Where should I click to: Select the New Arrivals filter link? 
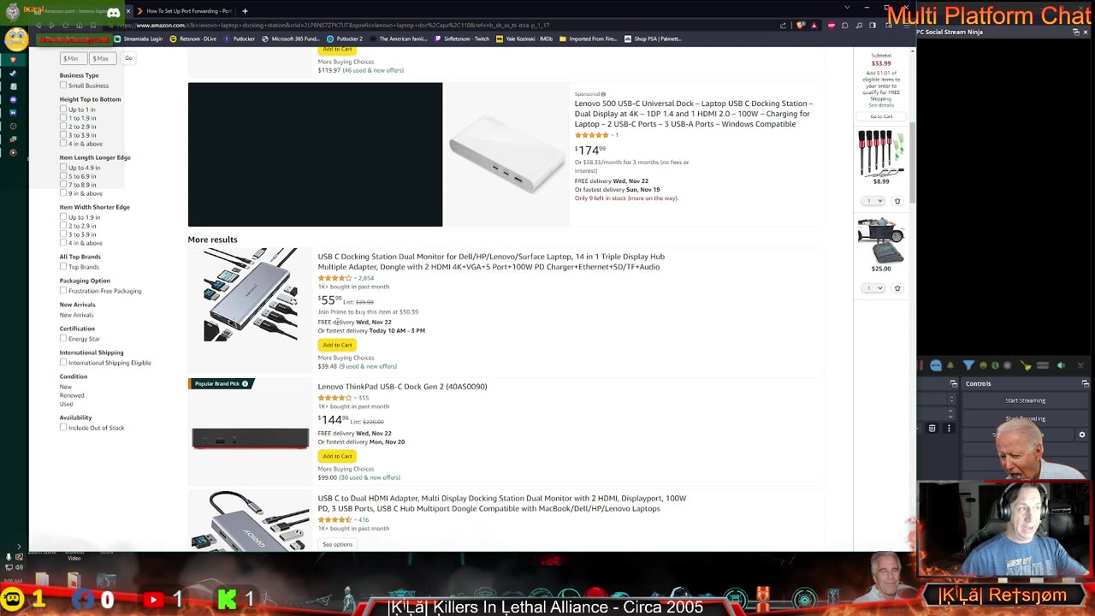76,315
